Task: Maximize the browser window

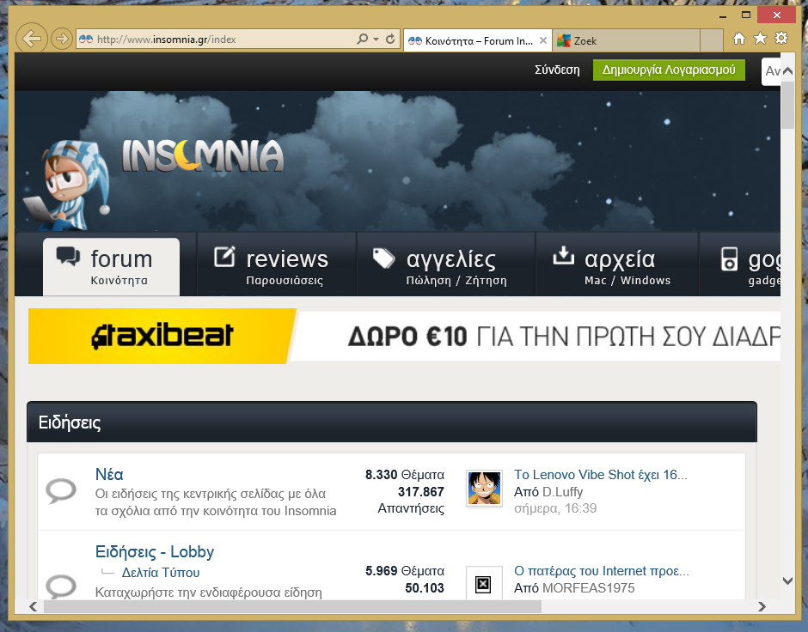Action: [745, 15]
